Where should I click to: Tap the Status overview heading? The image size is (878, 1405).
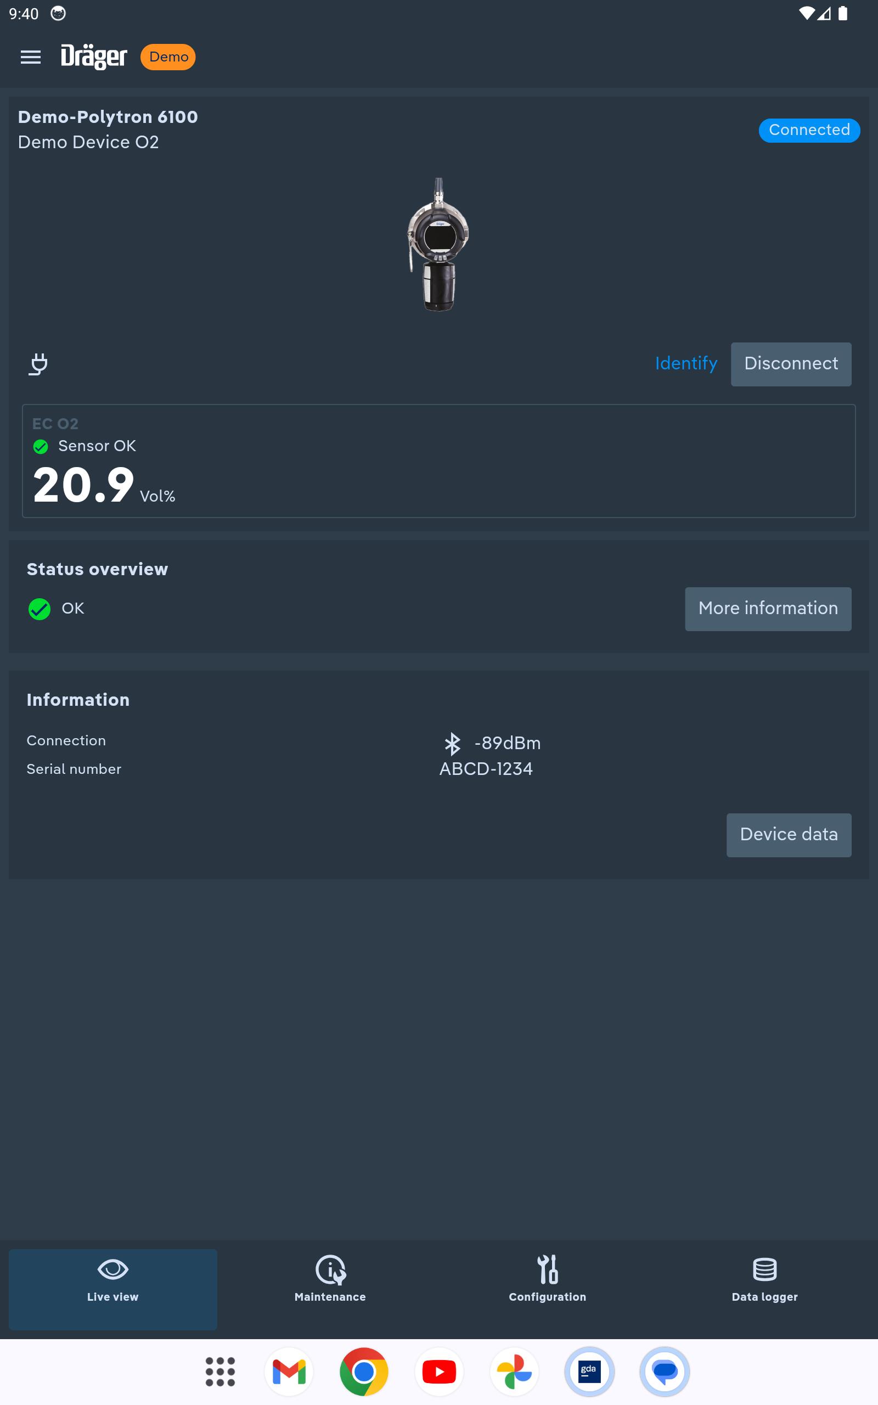point(98,569)
